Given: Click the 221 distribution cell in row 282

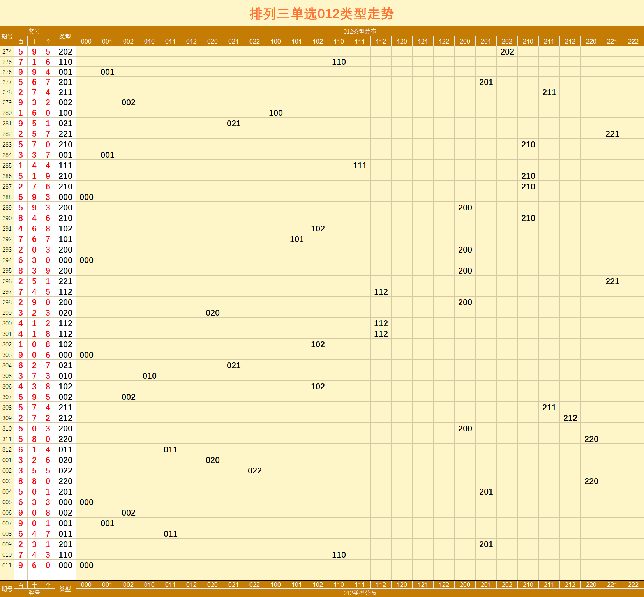Looking at the screenshot, I should point(612,134).
